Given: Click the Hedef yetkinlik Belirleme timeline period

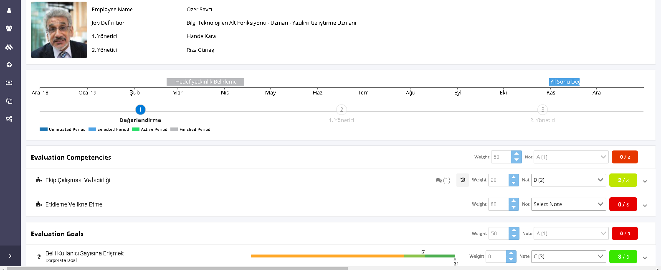Looking at the screenshot, I should click(205, 82).
